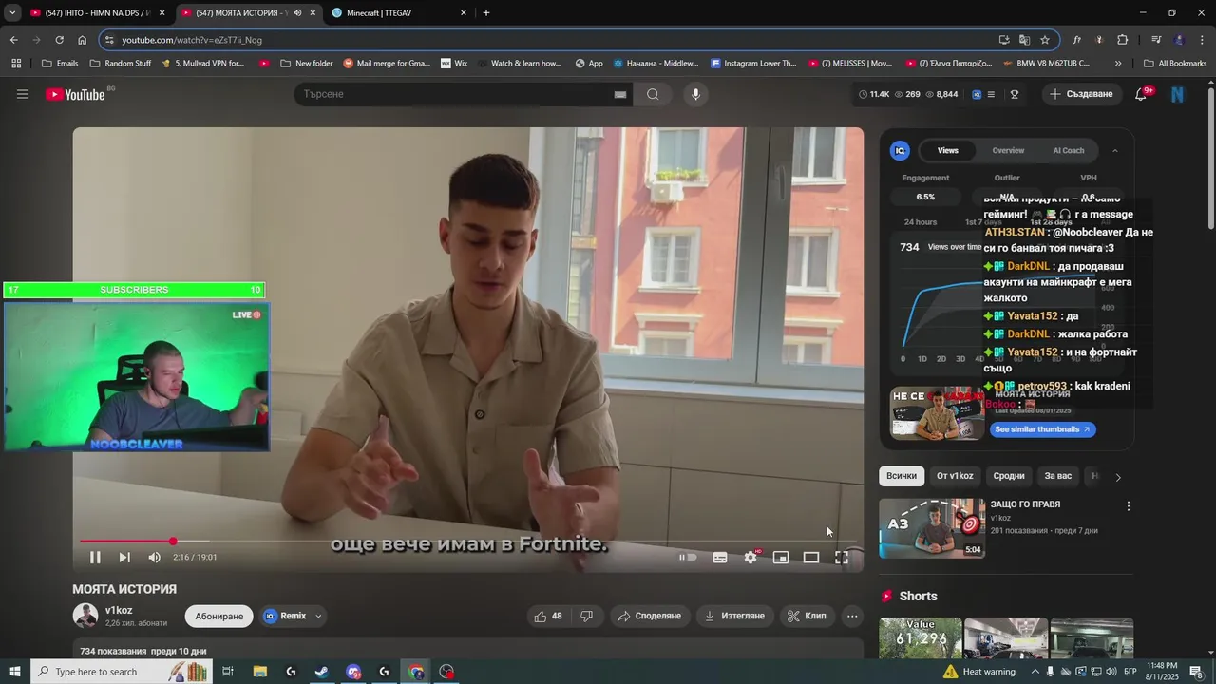Mute the video volume speaker
The height and width of the screenshot is (684, 1216).
[154, 558]
